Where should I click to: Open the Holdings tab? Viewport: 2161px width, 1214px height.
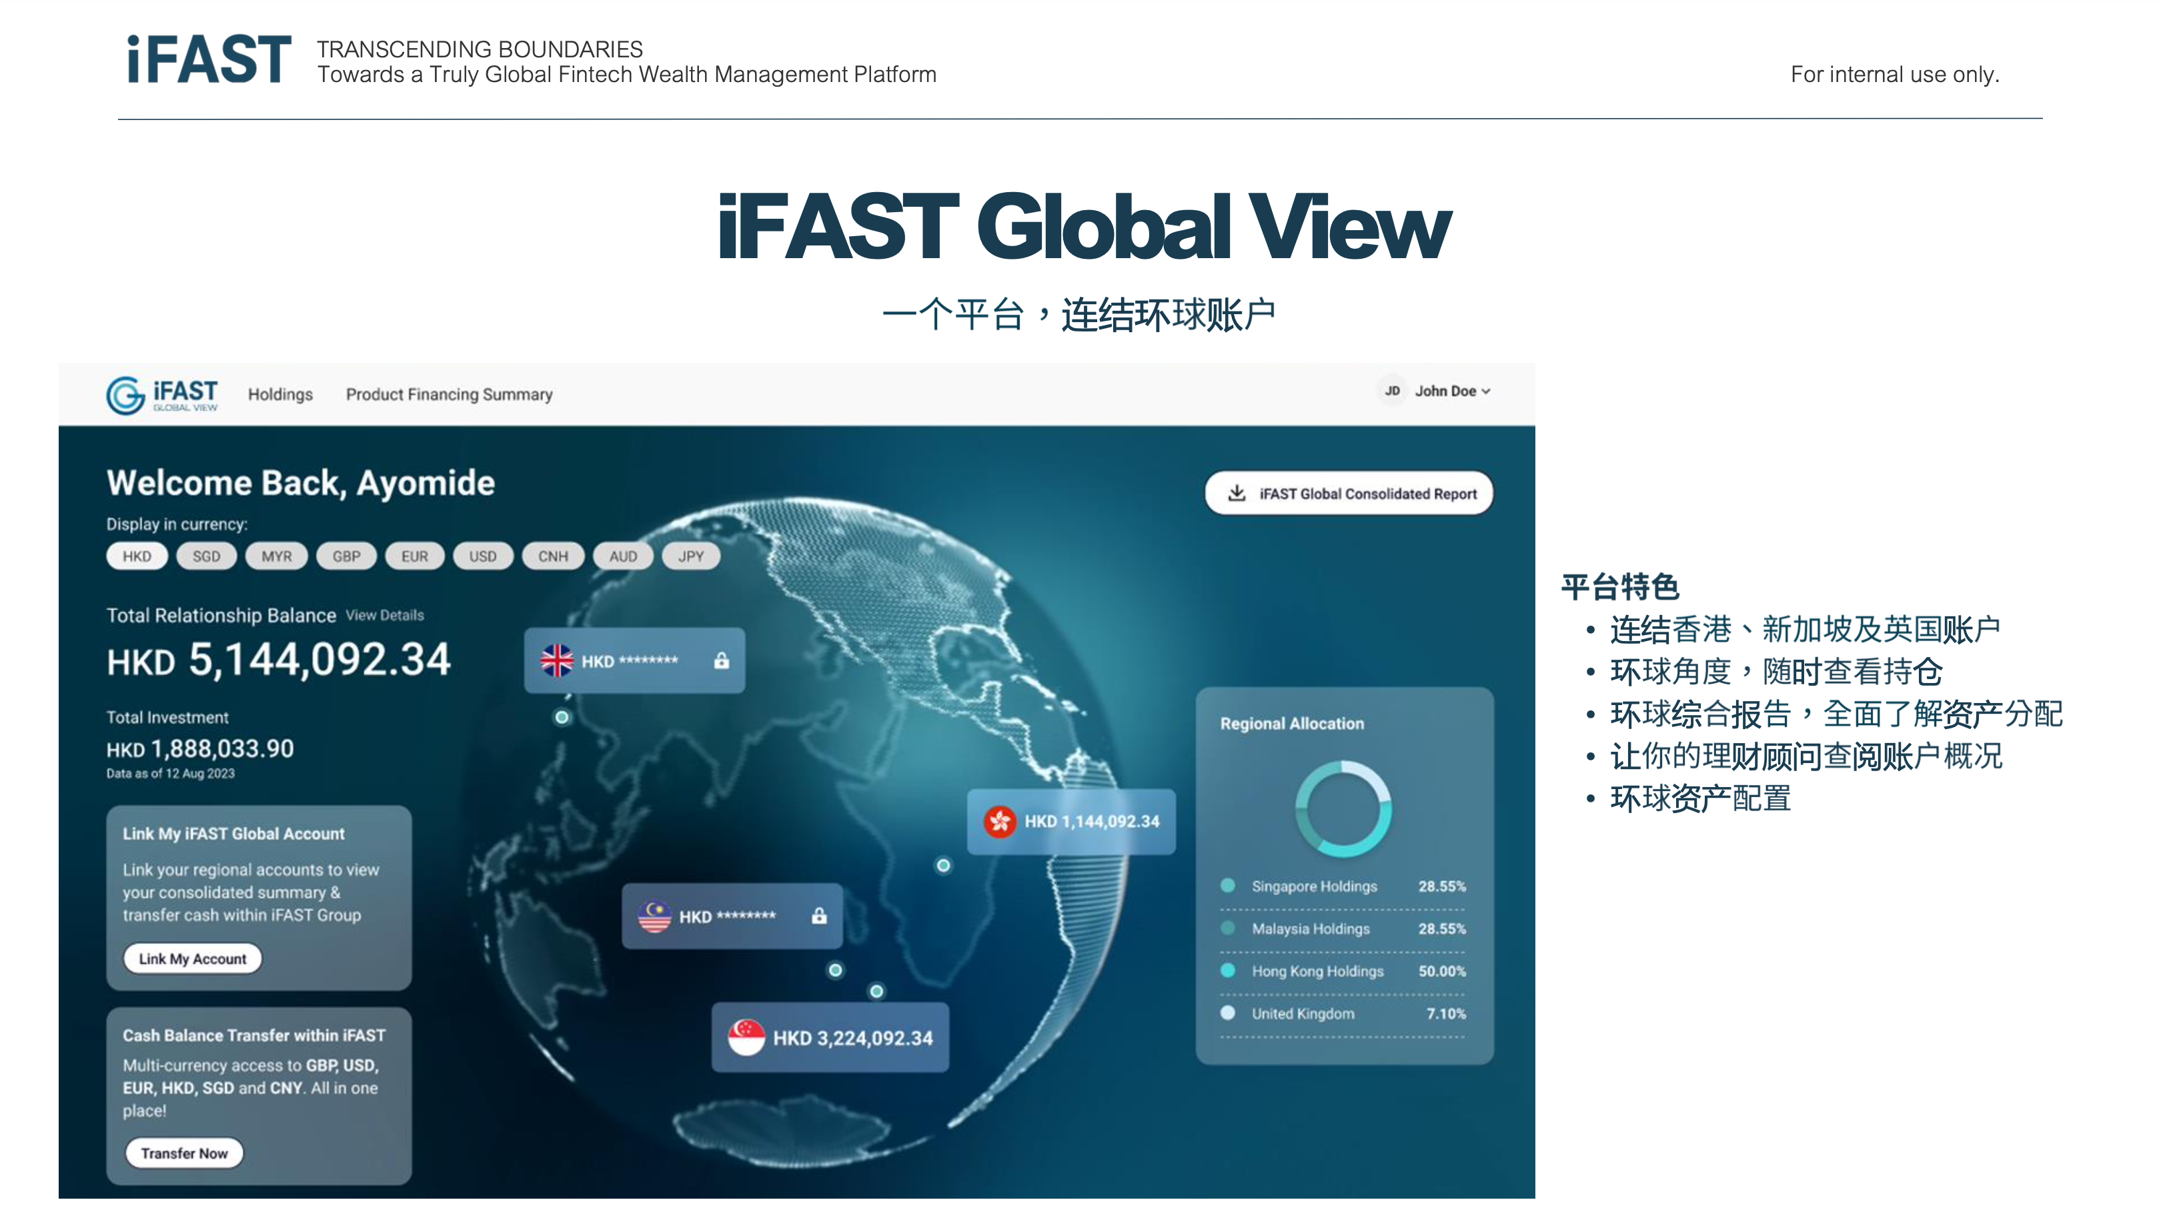(280, 394)
